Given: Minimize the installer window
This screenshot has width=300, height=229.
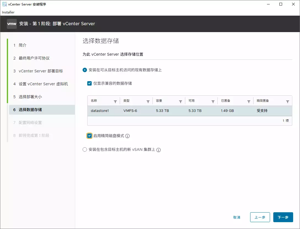Looking at the screenshot, I should pyautogui.click(x=268, y=4).
